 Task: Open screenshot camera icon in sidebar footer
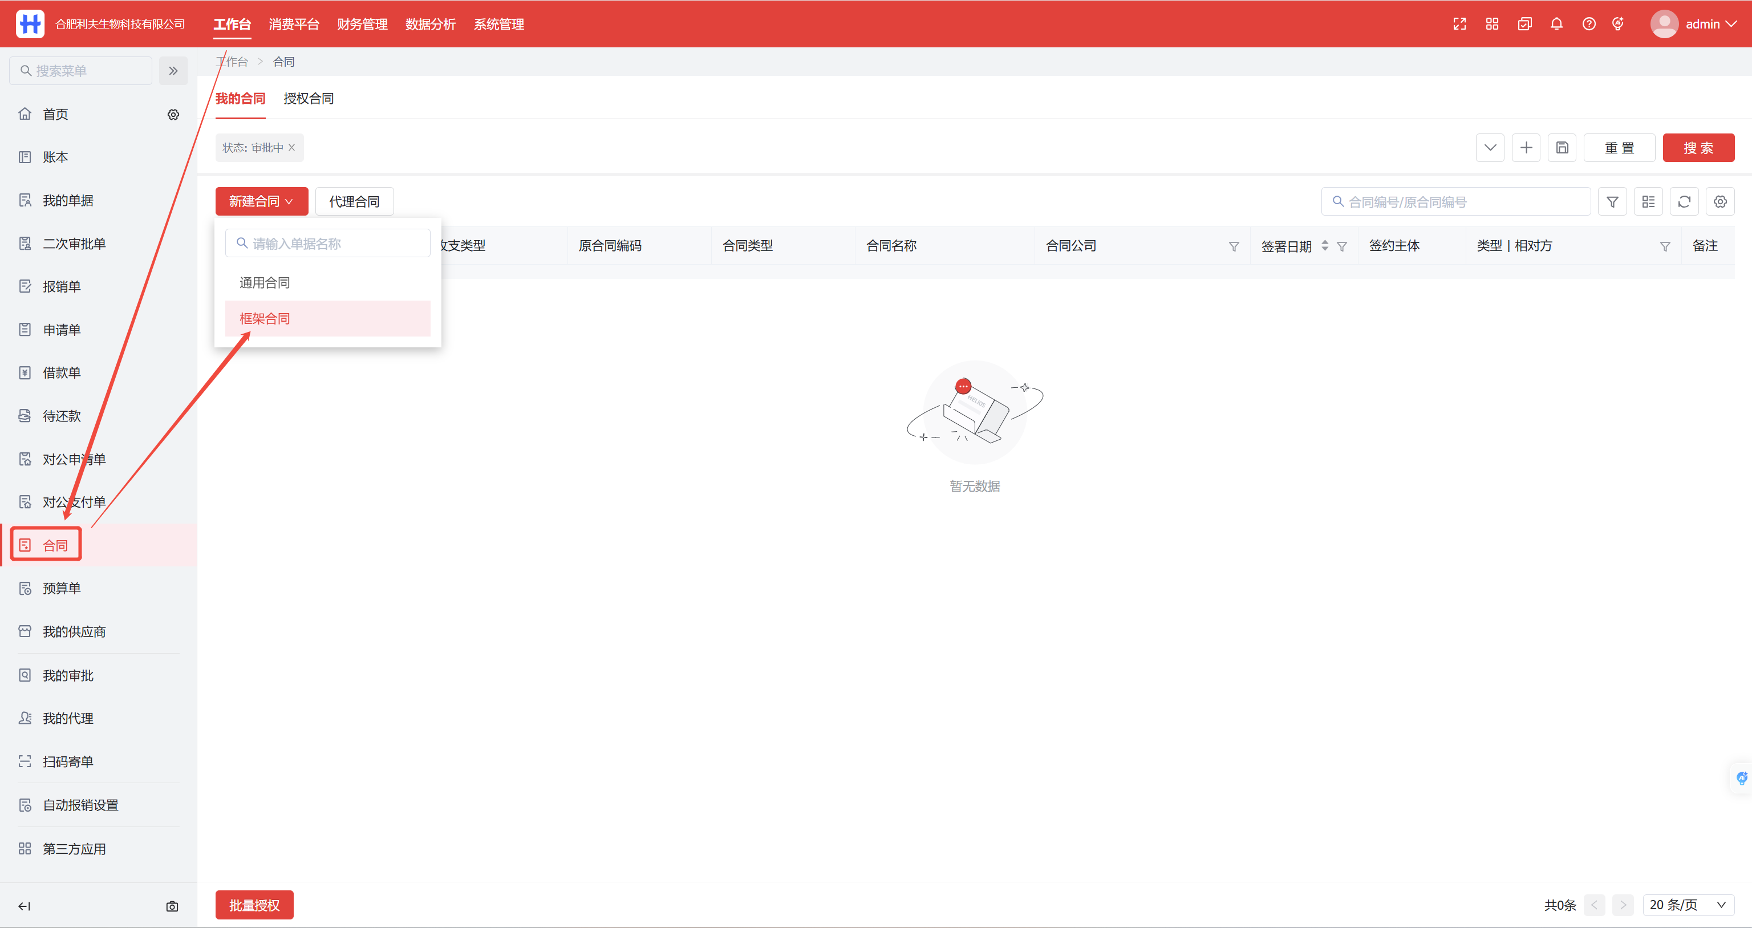pos(172,906)
